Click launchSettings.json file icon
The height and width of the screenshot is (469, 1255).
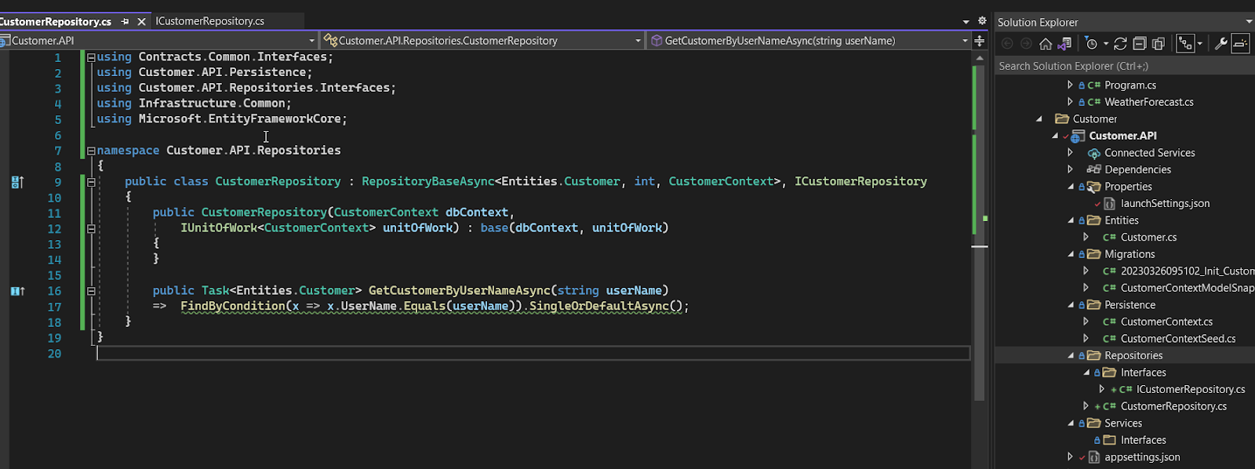click(1109, 204)
